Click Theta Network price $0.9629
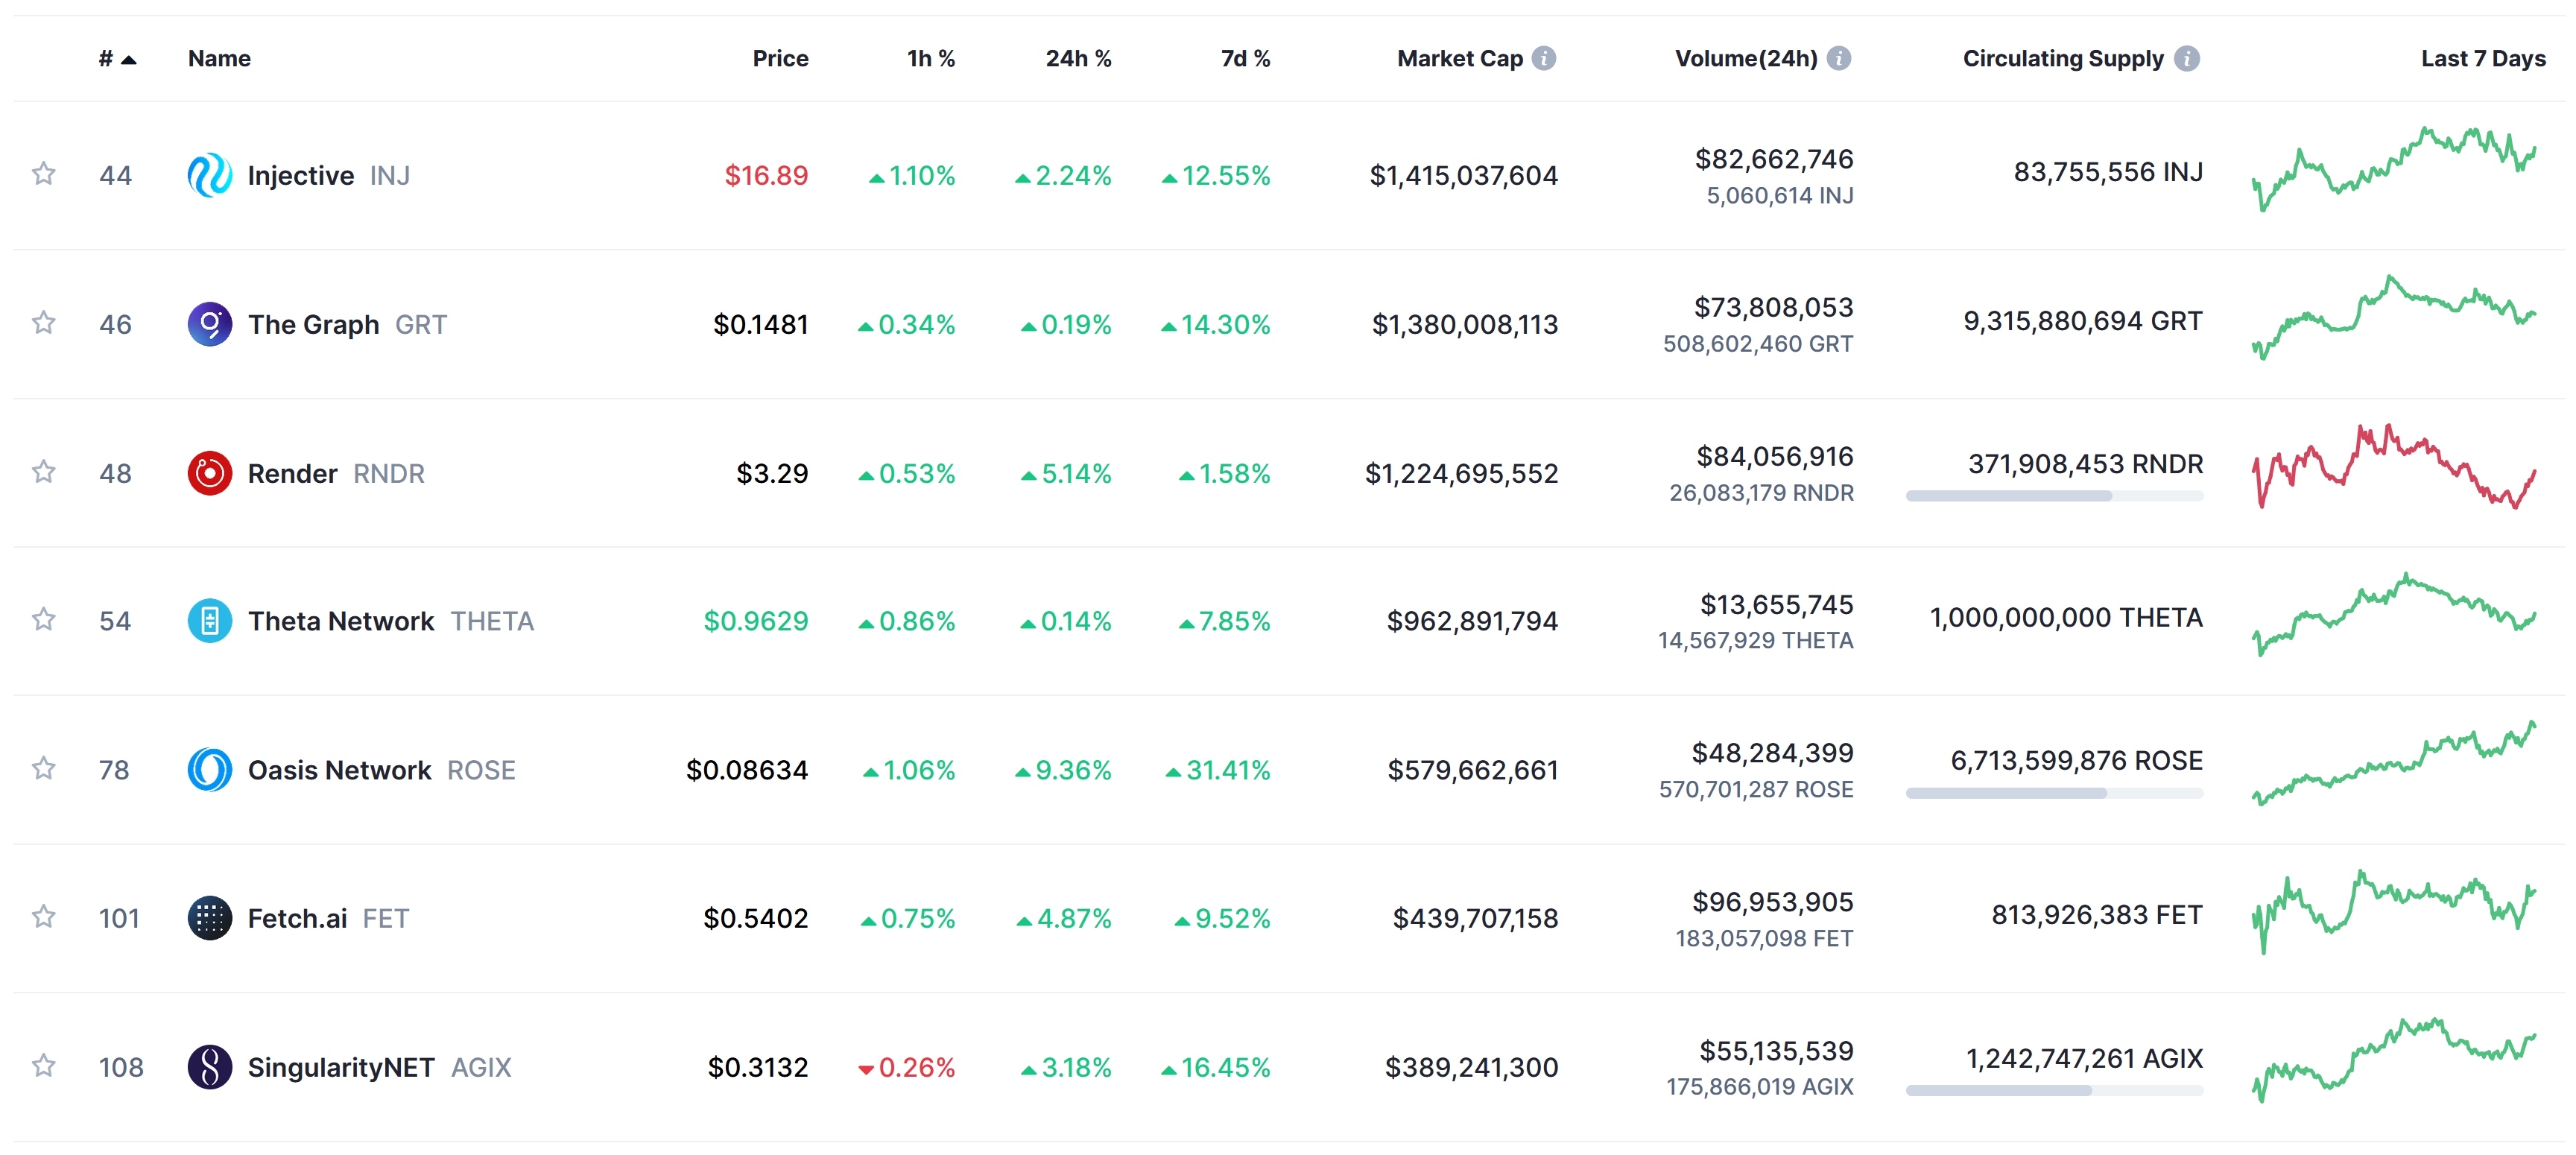The image size is (2576, 1155). pyautogui.click(x=755, y=621)
